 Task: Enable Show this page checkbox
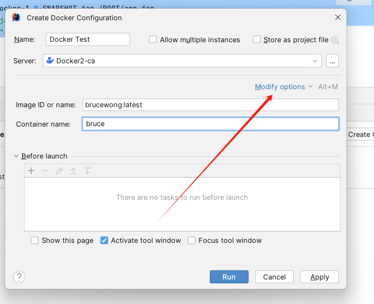click(34, 240)
